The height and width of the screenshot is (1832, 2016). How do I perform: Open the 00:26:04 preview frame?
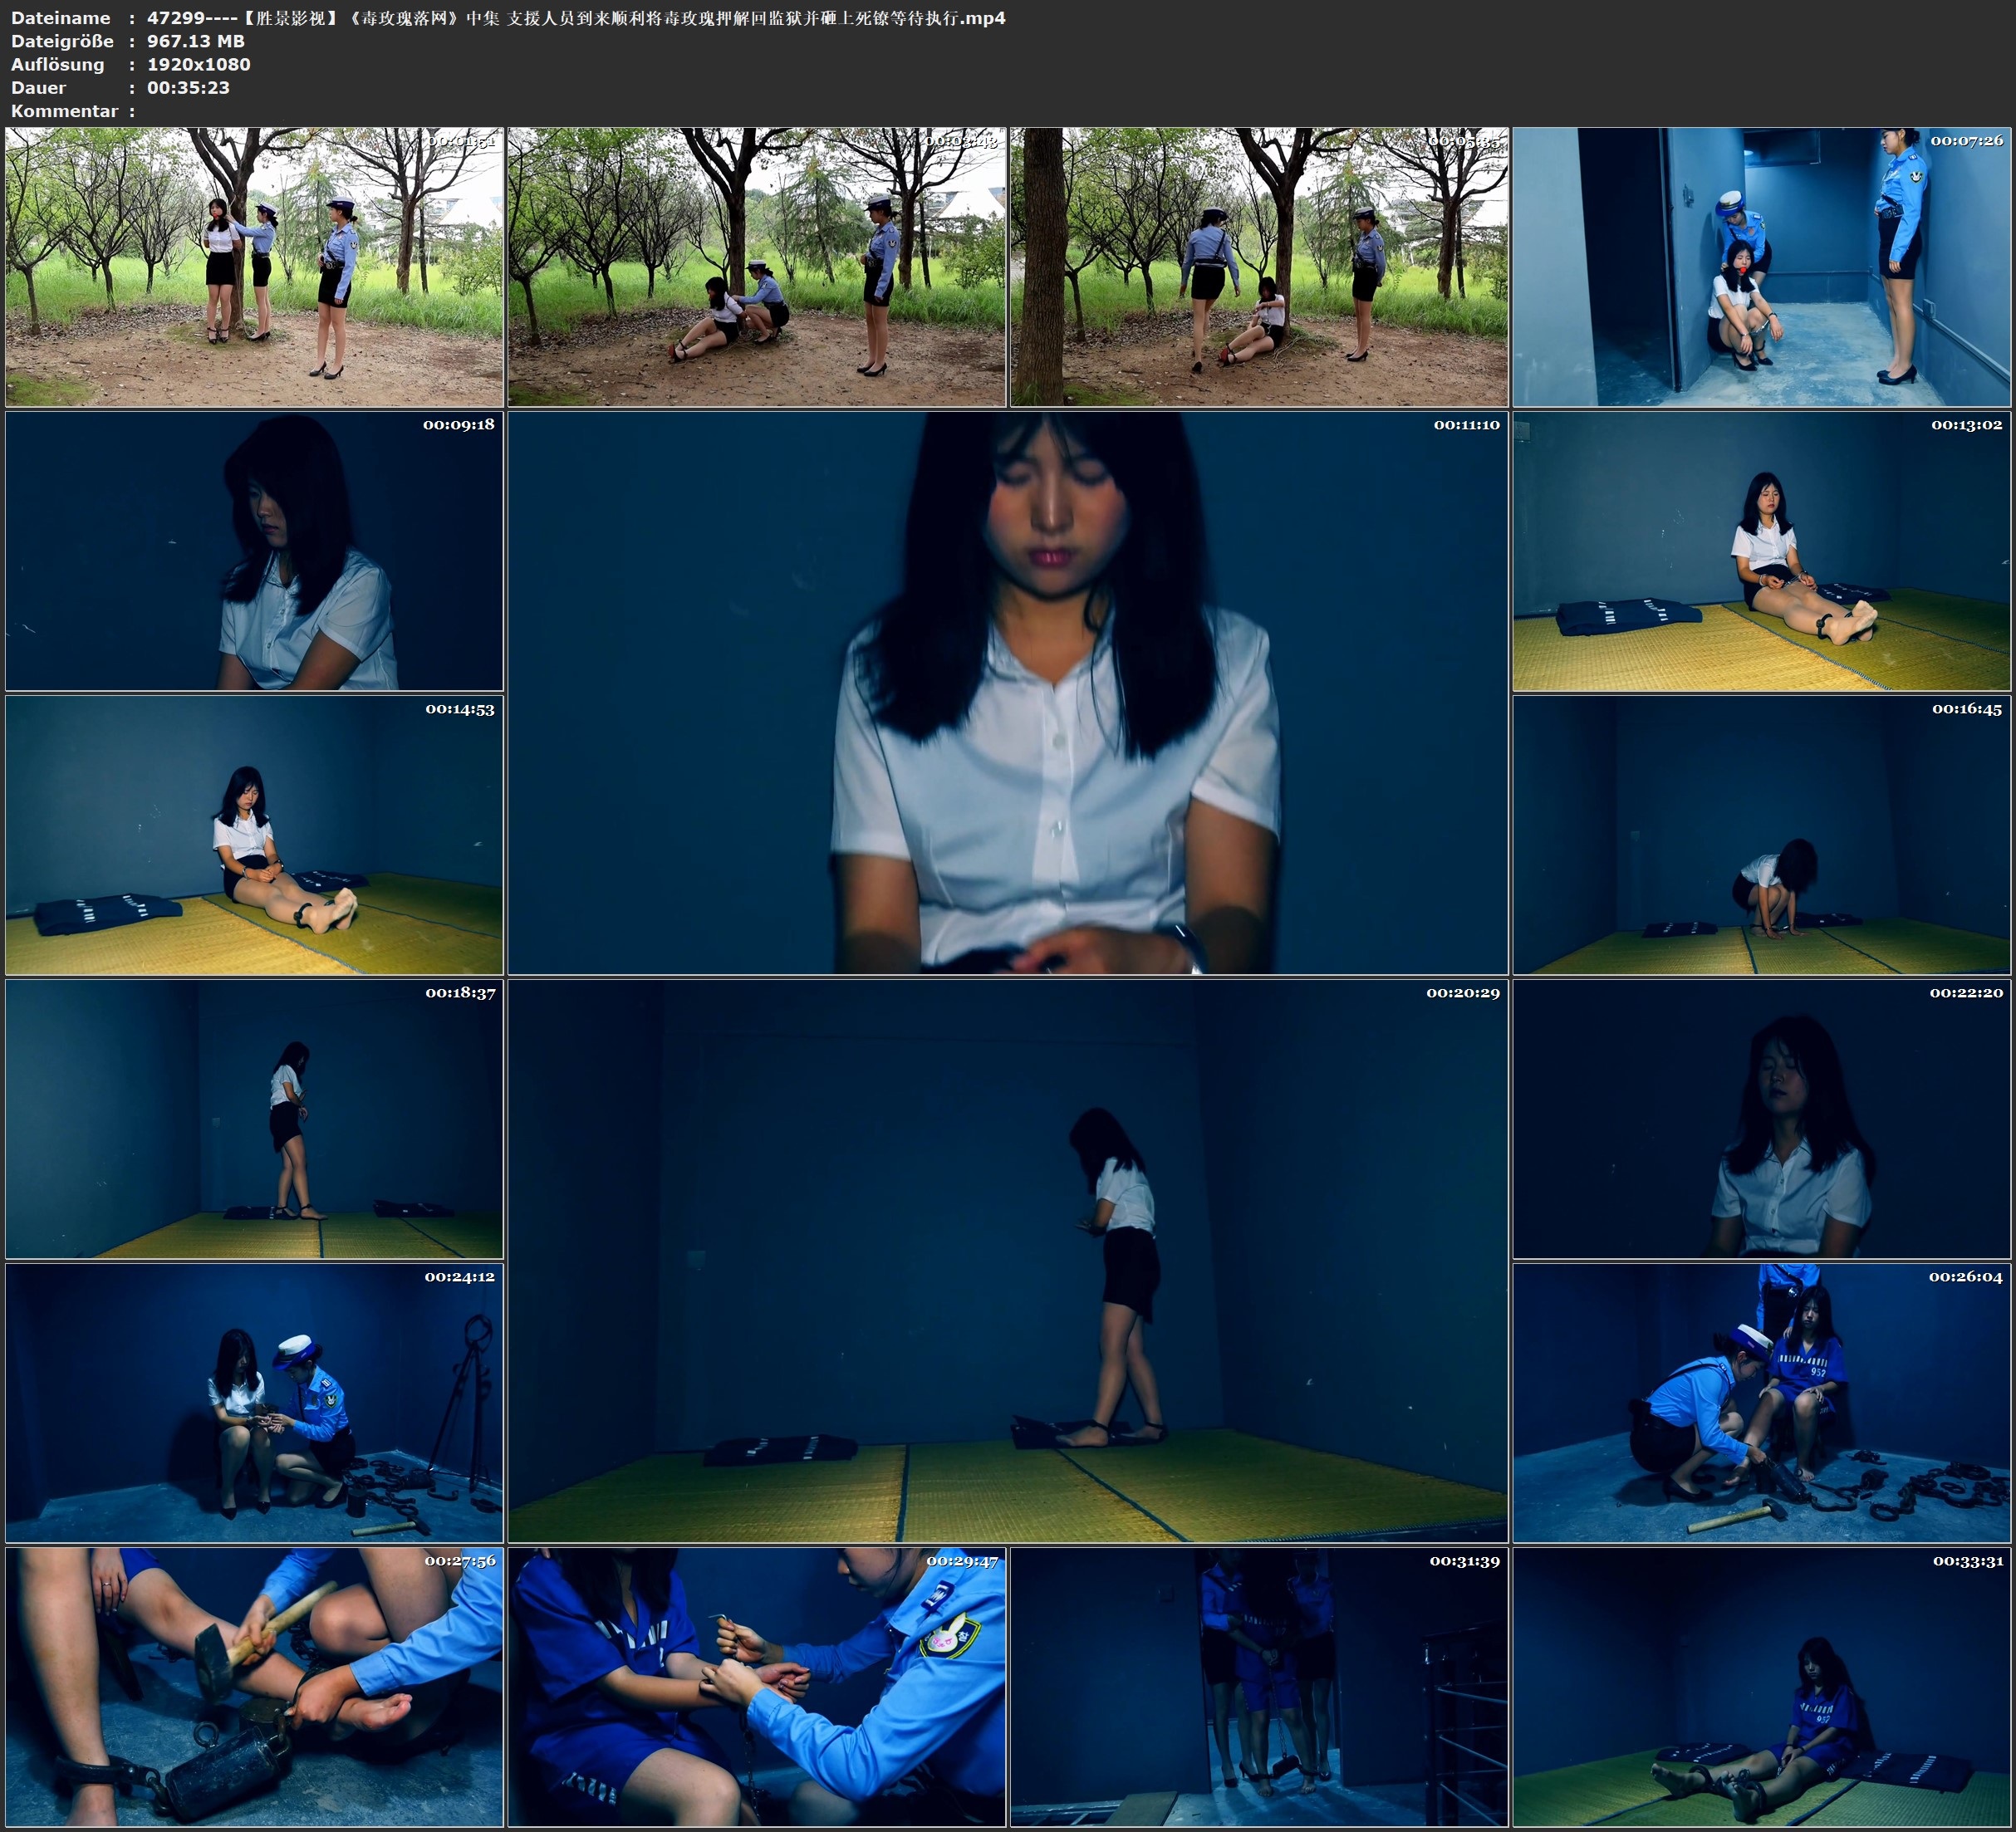tap(1761, 1403)
